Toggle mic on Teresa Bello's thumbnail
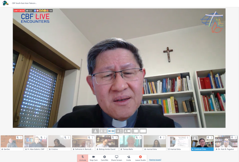This screenshot has width=239, height=162. [136, 138]
